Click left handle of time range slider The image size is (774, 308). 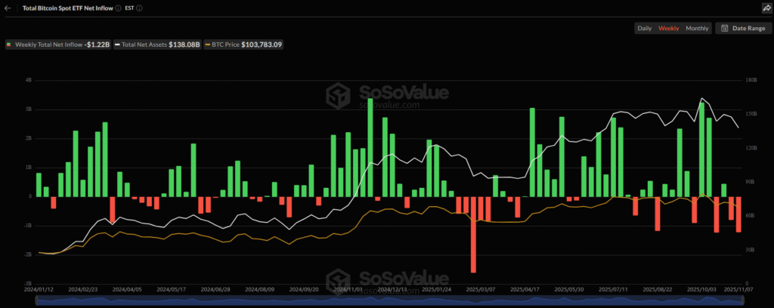[x=38, y=302]
